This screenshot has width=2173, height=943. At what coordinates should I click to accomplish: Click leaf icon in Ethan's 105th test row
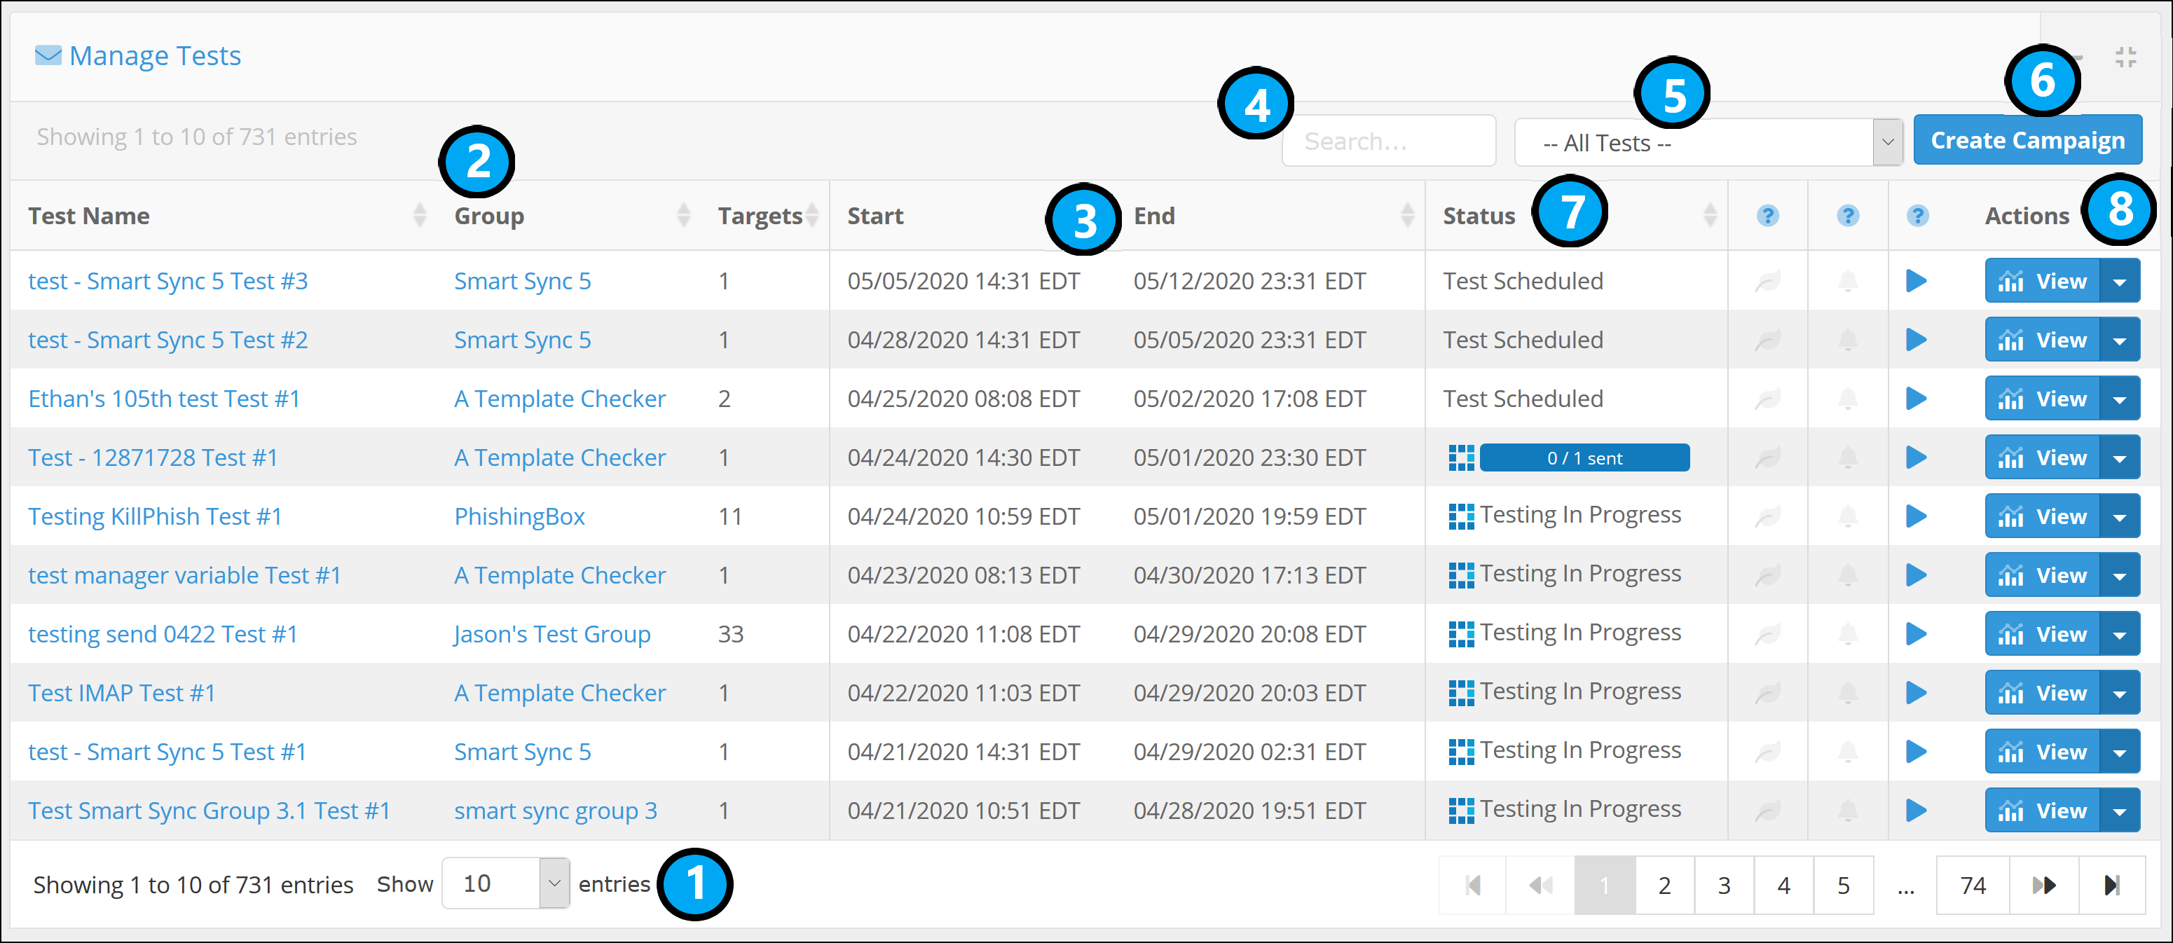coord(1767,399)
